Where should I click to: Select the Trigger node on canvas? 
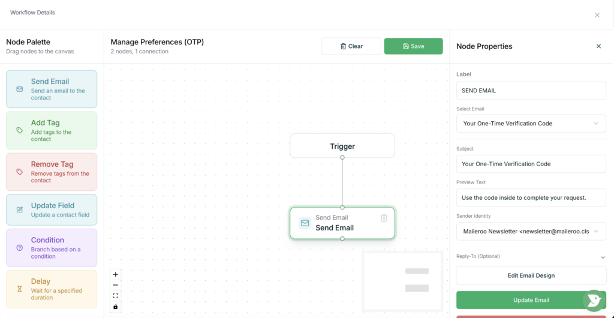342,146
